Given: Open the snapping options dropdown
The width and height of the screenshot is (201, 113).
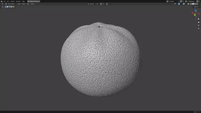Looking at the screenshot, I should (104, 4).
